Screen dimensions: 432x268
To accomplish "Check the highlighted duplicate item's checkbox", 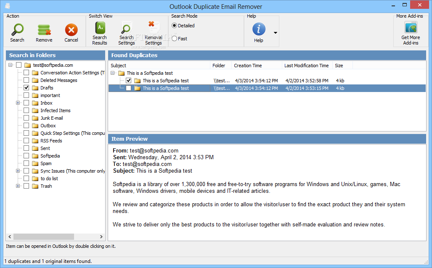I will click(x=128, y=88).
